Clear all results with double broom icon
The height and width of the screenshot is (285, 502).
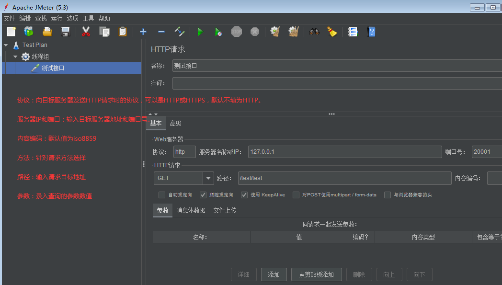coord(294,32)
